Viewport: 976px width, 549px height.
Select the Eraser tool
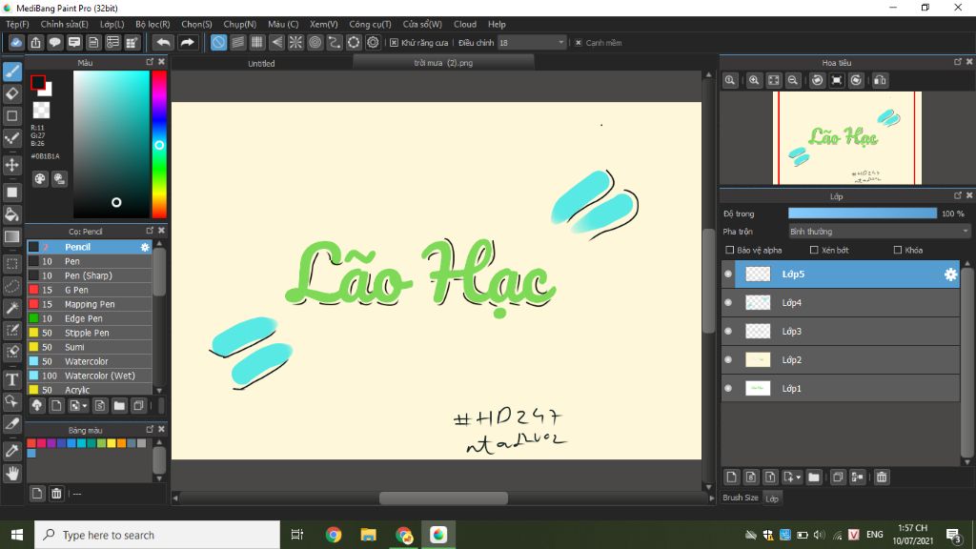(12, 94)
